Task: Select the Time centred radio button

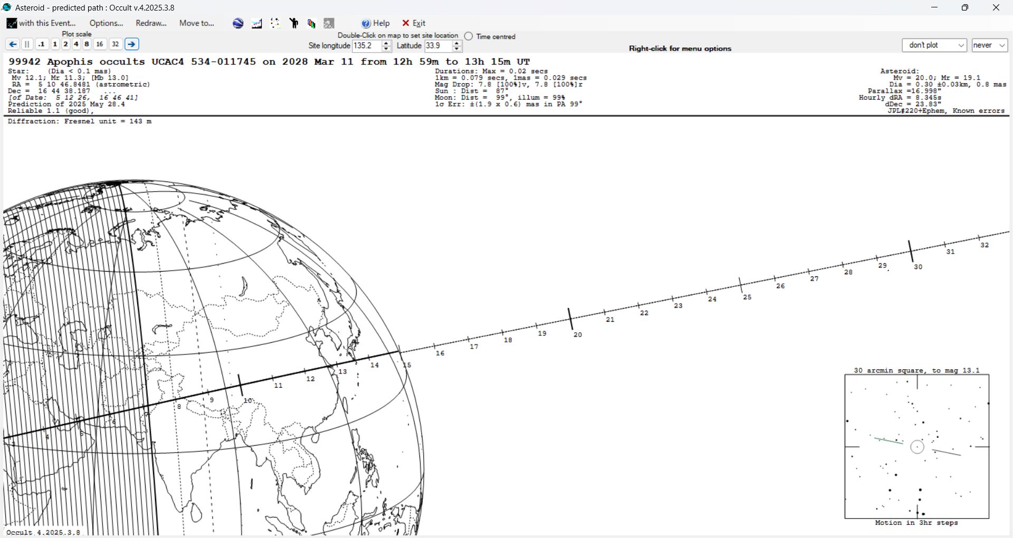Action: pos(469,36)
